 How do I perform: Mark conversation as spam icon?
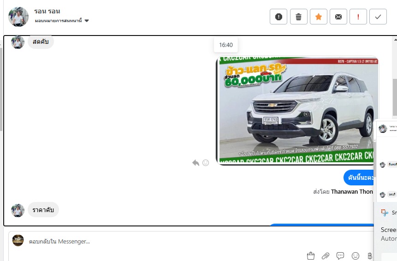coord(278,17)
